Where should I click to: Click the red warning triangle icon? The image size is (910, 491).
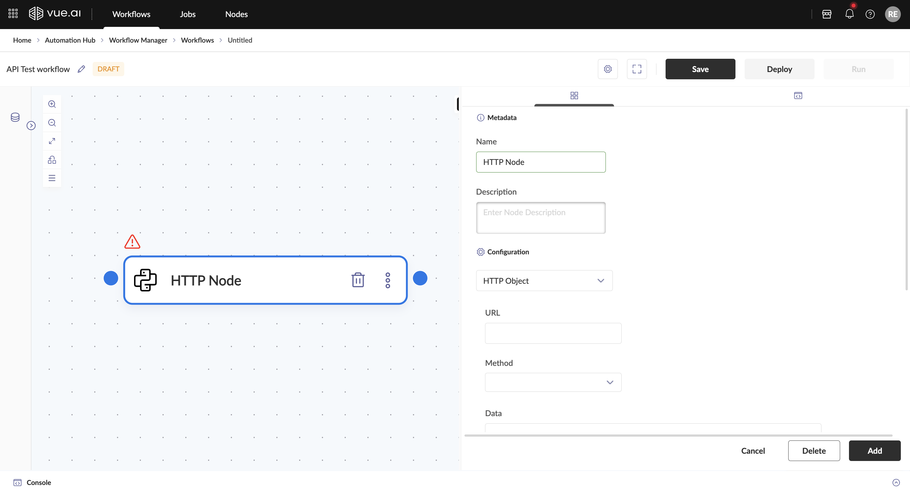coord(132,242)
